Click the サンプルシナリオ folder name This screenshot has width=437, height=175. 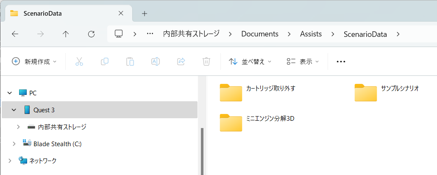click(x=400, y=89)
